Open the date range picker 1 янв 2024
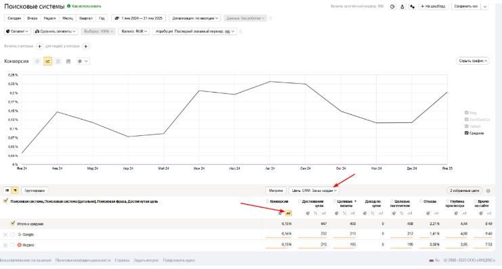502x269 pixels. 138,18
